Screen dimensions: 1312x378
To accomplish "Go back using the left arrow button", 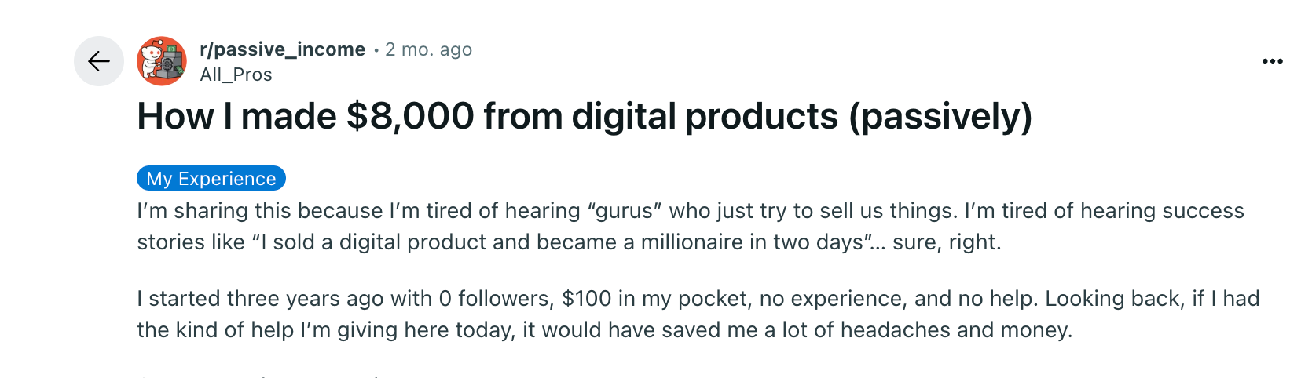I will (99, 61).
